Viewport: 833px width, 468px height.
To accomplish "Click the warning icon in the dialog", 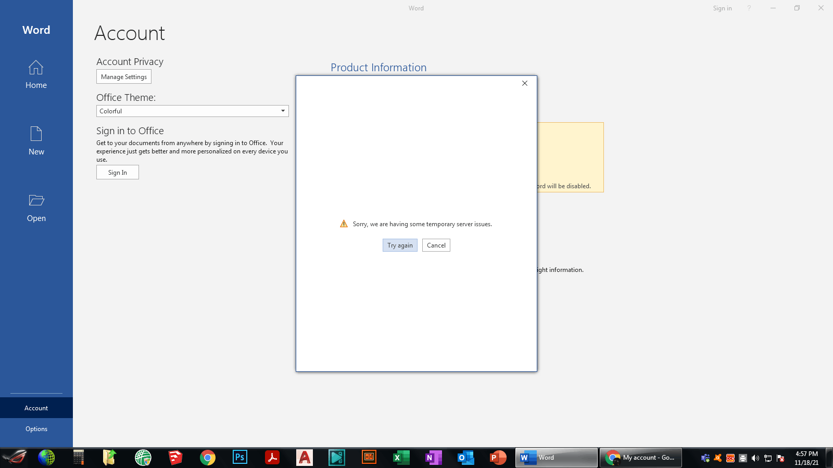I will [x=344, y=224].
